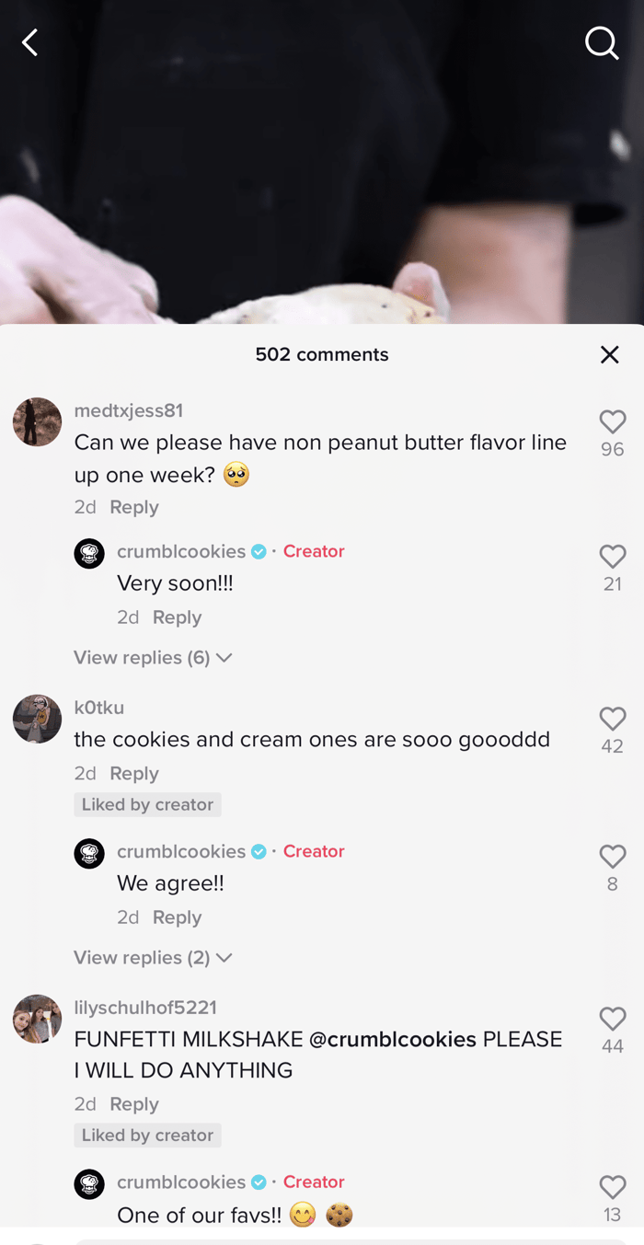Tap Reply on medtxjess81's comment
The height and width of the screenshot is (1245, 644).
[x=134, y=507]
